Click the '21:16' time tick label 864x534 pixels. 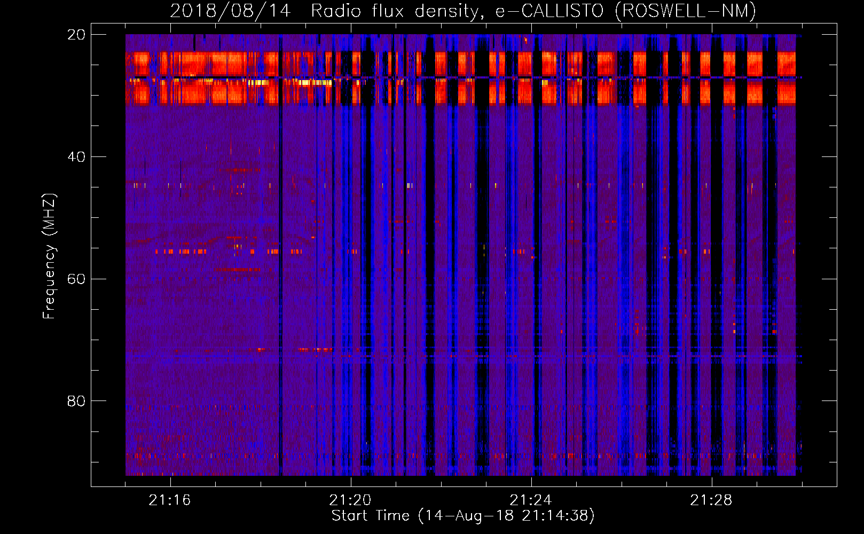[x=170, y=500]
